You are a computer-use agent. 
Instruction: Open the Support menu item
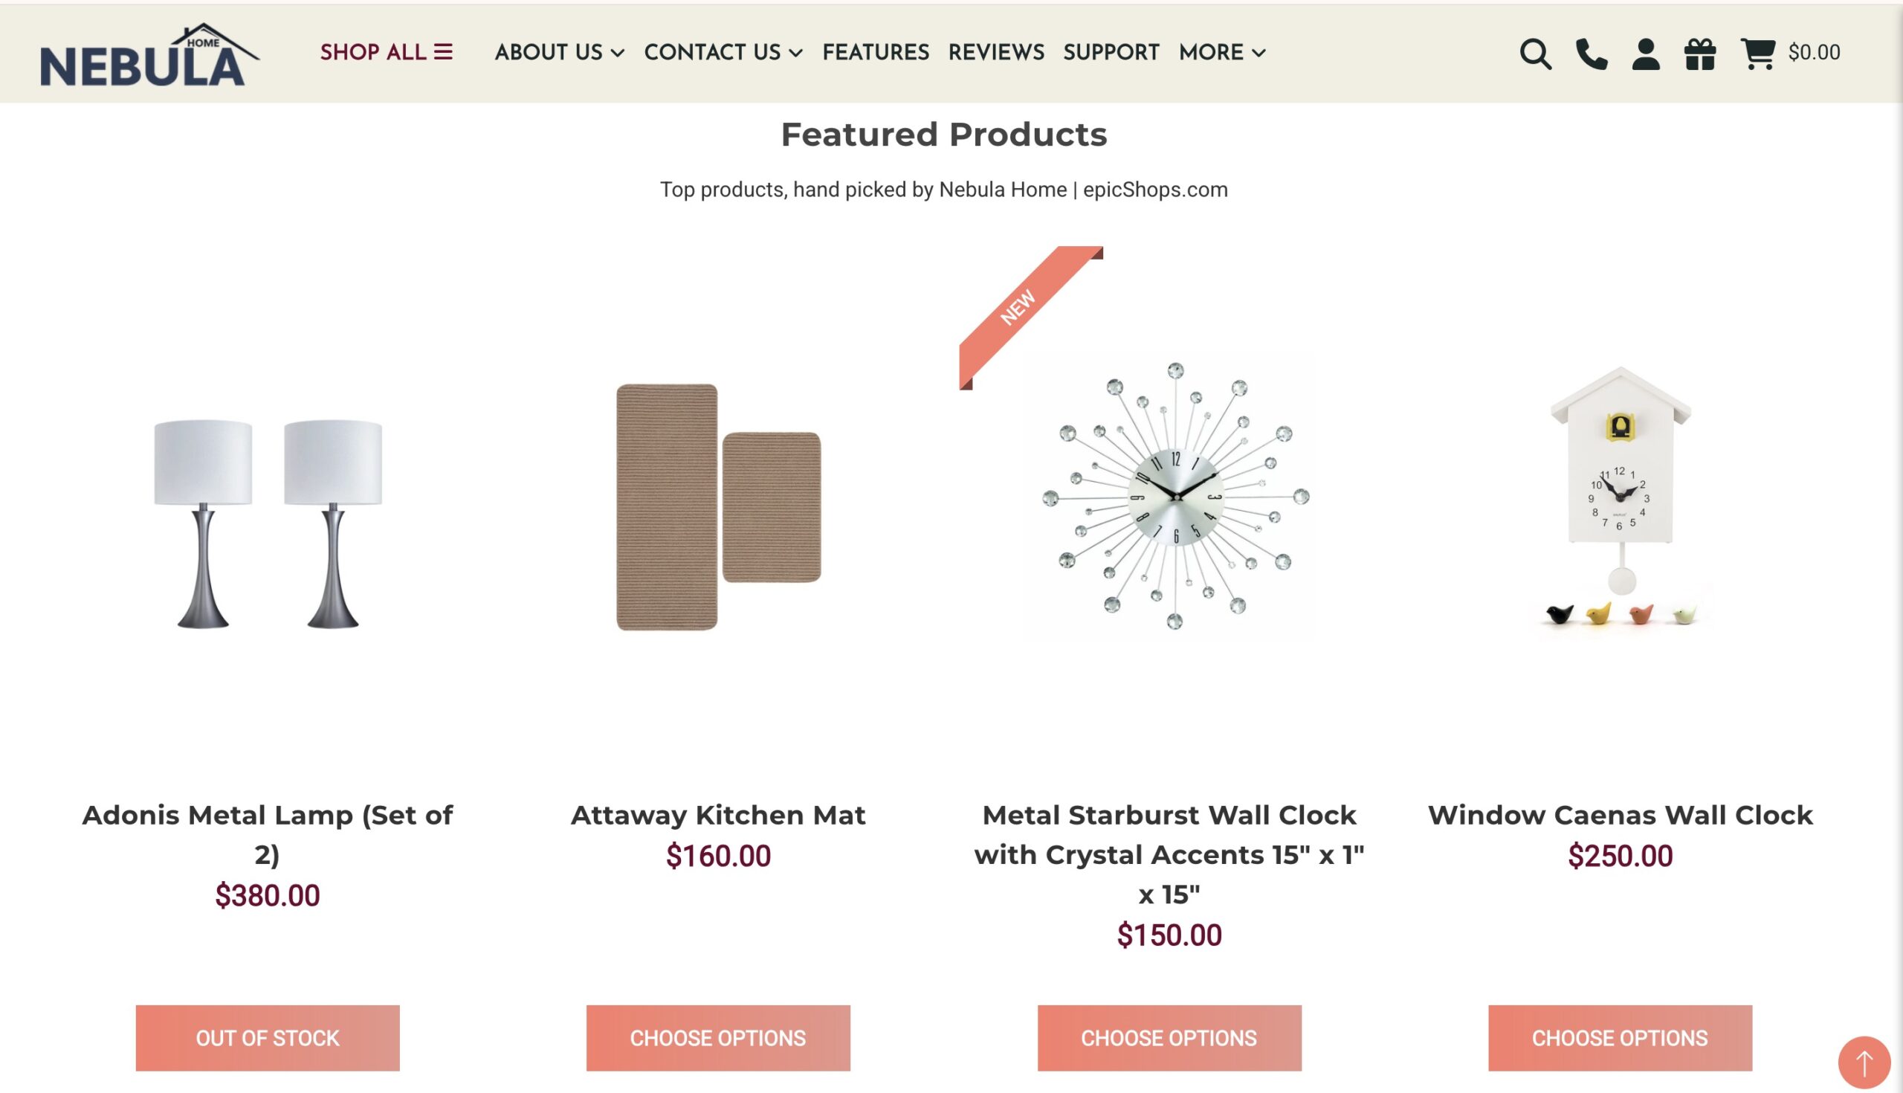click(x=1111, y=53)
